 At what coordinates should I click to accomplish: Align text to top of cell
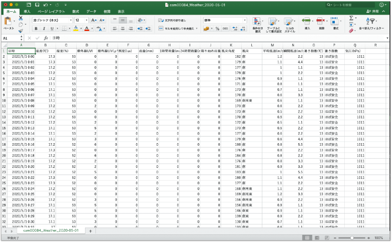pos(114,20)
